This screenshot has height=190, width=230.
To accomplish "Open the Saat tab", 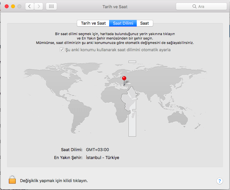I will tap(145, 23).
